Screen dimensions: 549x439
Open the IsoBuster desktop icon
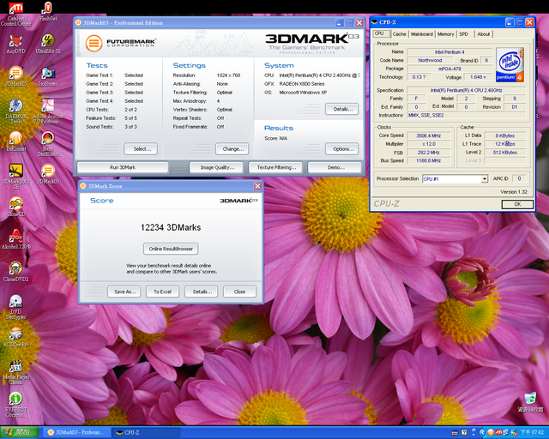tap(48, 76)
